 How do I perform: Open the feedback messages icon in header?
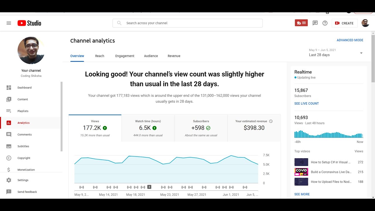[315, 23]
